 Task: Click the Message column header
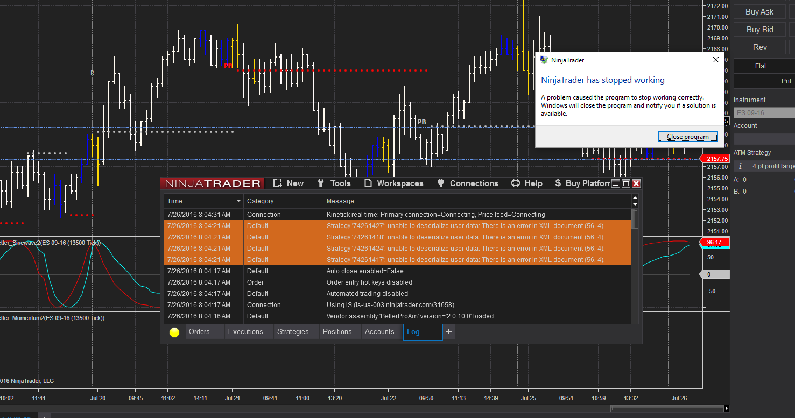pyautogui.click(x=477, y=201)
